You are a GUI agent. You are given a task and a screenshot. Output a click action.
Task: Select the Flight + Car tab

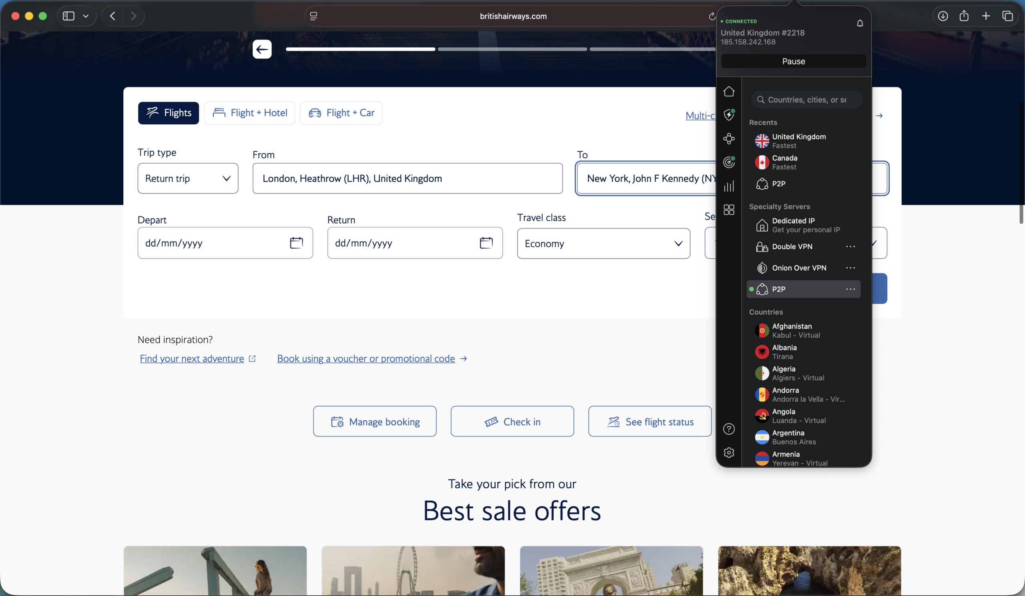point(341,113)
